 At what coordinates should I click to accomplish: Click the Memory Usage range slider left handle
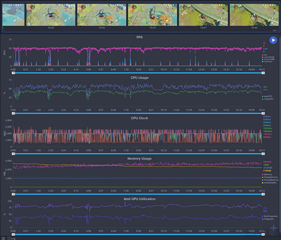tap(14, 194)
